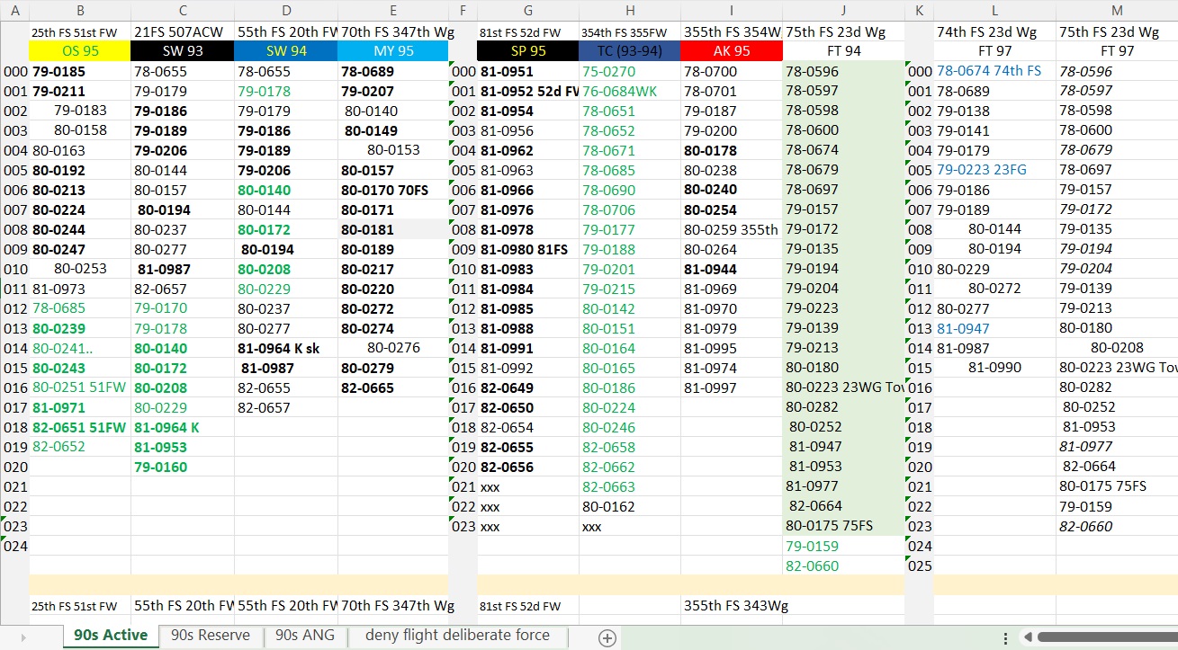Screen dimensions: 1178x650
Task: Activate the 90s Active sheet tab
Action: click(111, 636)
